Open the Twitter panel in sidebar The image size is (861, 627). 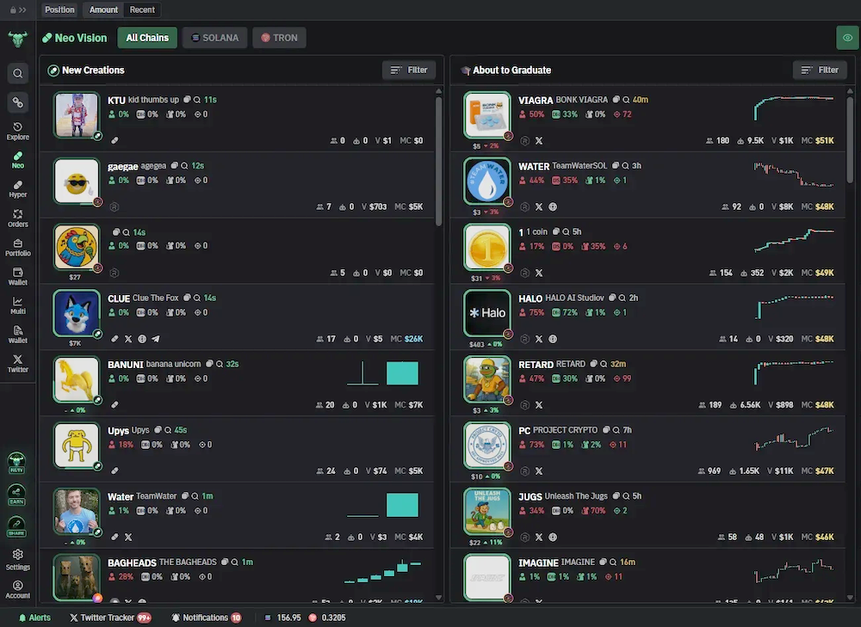pyautogui.click(x=17, y=363)
